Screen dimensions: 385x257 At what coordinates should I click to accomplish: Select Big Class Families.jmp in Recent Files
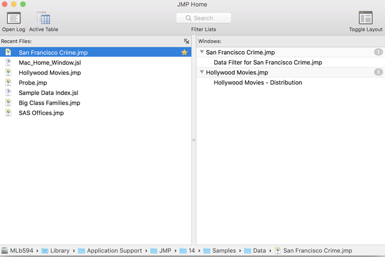[95, 103]
